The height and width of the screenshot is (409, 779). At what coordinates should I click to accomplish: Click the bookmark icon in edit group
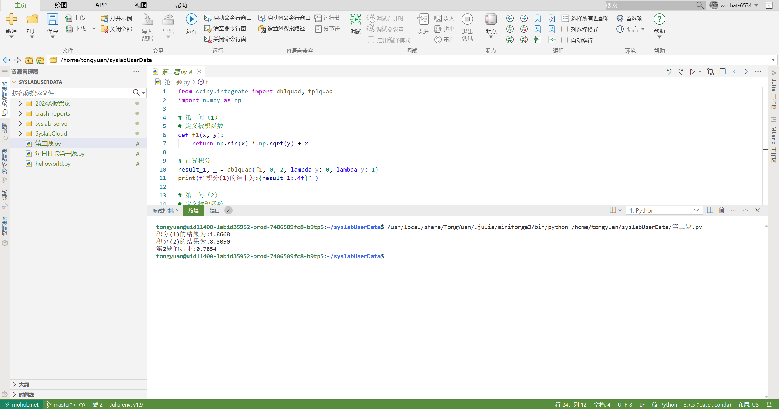[538, 18]
